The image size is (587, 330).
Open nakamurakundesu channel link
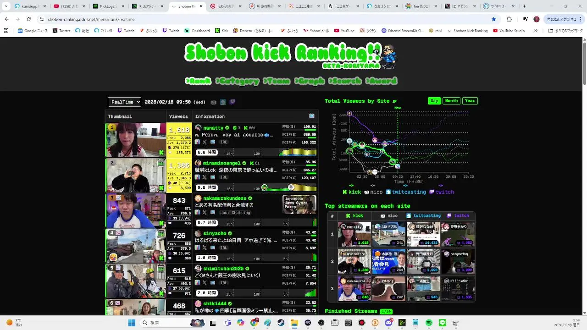click(x=225, y=198)
